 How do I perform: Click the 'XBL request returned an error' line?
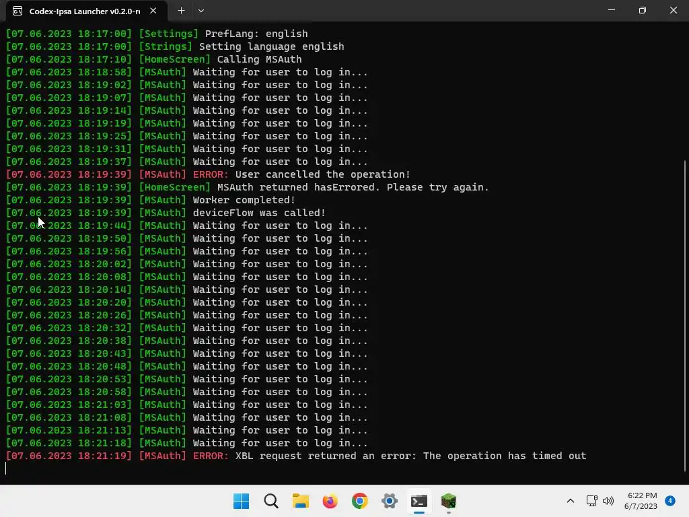(x=296, y=456)
